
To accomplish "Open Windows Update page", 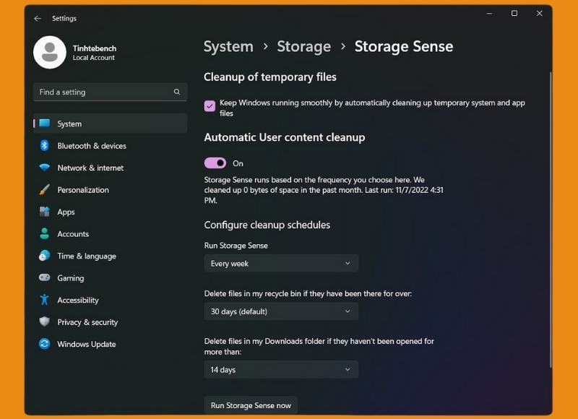I will 110,344.
